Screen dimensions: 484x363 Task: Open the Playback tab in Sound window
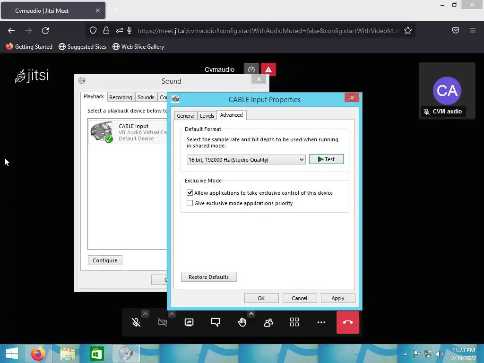[x=94, y=96]
